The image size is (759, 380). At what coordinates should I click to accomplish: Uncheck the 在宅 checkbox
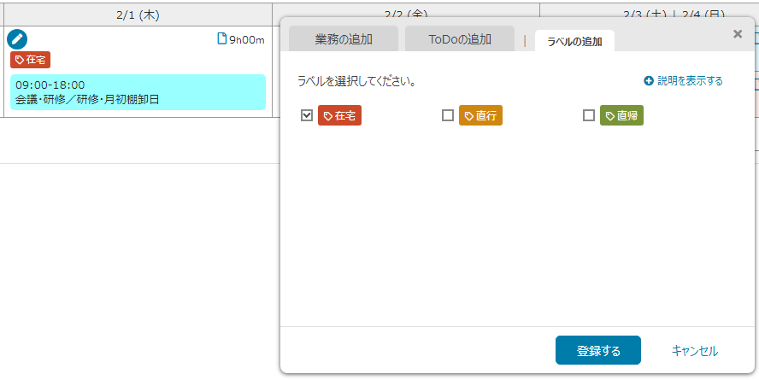[307, 115]
